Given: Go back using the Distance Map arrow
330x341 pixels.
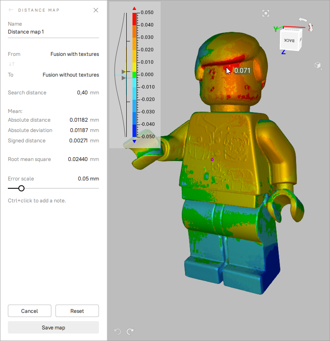Looking at the screenshot, I should (x=11, y=10).
